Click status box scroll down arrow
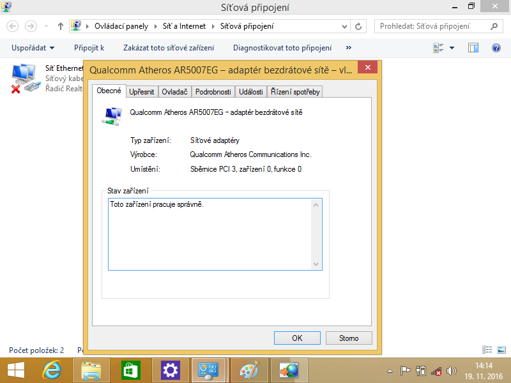Viewport: 511px width, 383px height. (316, 264)
